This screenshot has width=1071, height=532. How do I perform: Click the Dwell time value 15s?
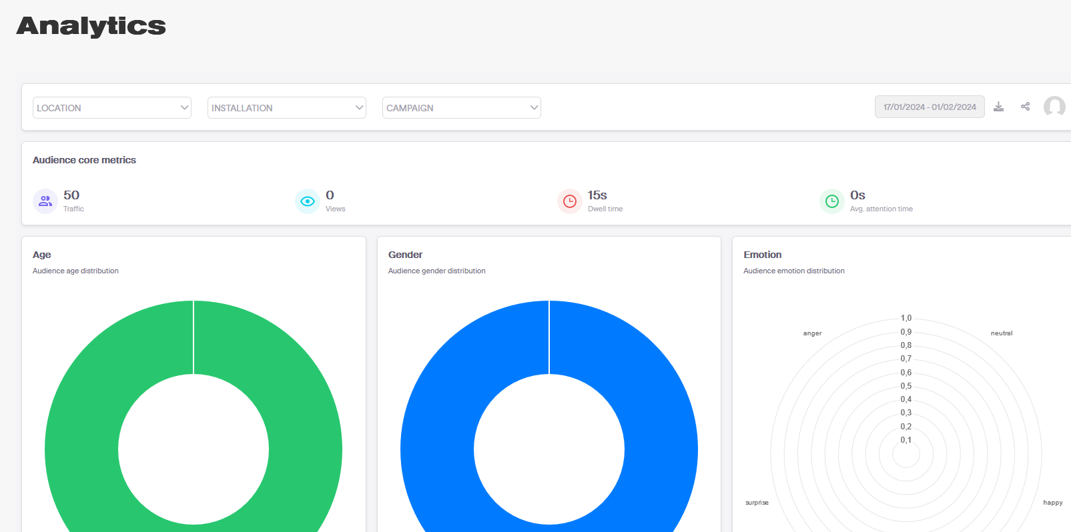pos(597,195)
